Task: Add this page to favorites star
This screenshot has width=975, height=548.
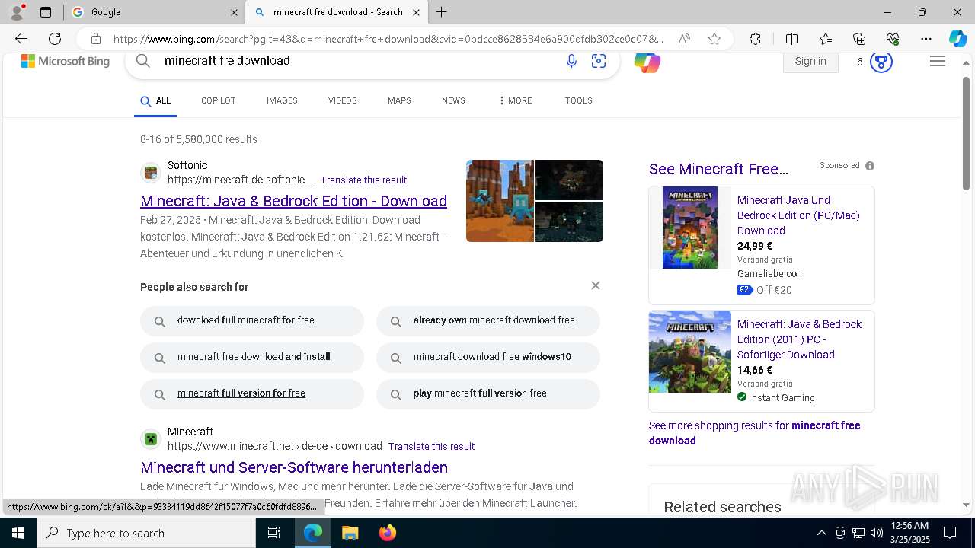Action: 714,39
